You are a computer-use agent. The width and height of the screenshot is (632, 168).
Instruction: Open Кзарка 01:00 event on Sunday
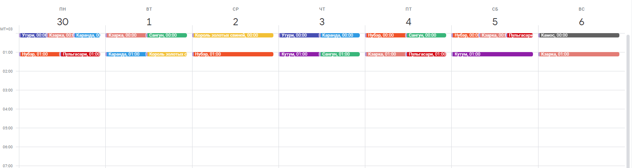579,54
